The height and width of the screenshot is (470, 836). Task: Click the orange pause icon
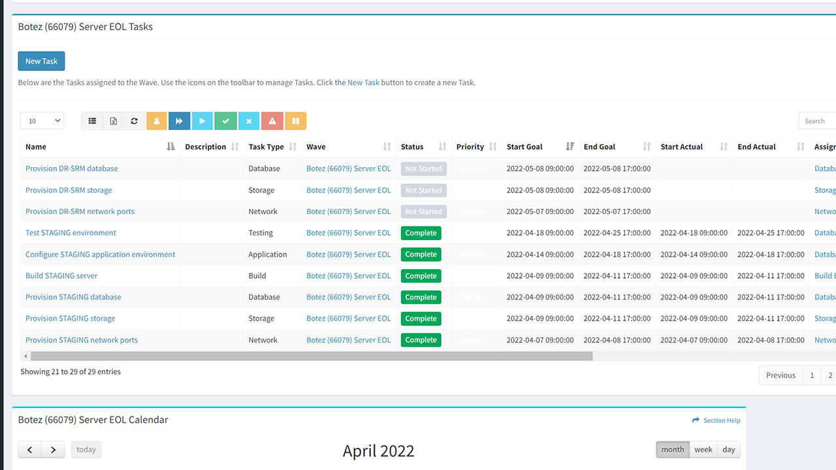(x=295, y=121)
